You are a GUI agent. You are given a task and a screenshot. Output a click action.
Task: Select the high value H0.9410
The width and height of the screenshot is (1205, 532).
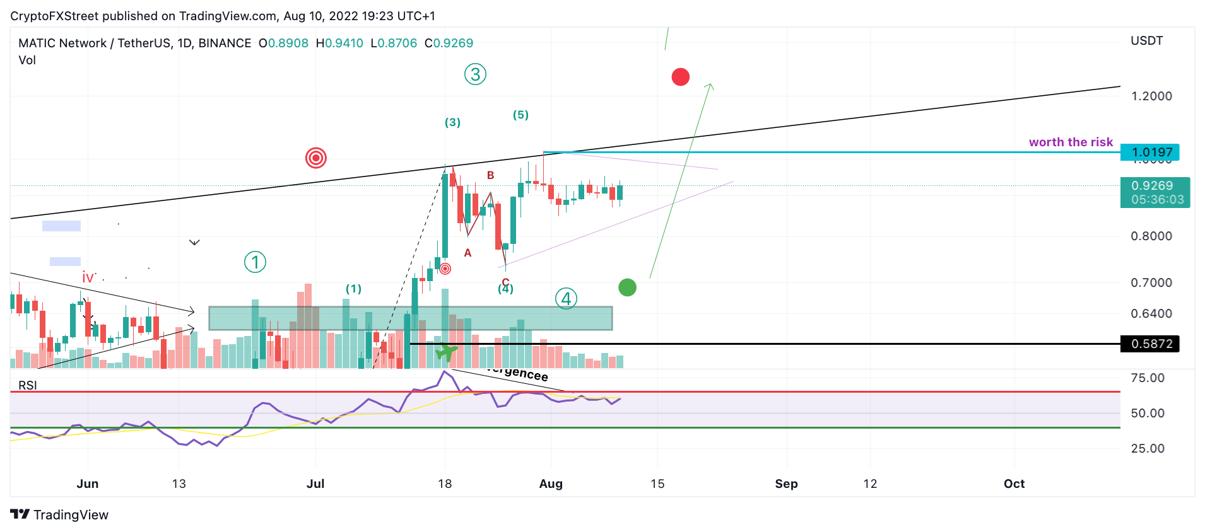pyautogui.click(x=339, y=43)
